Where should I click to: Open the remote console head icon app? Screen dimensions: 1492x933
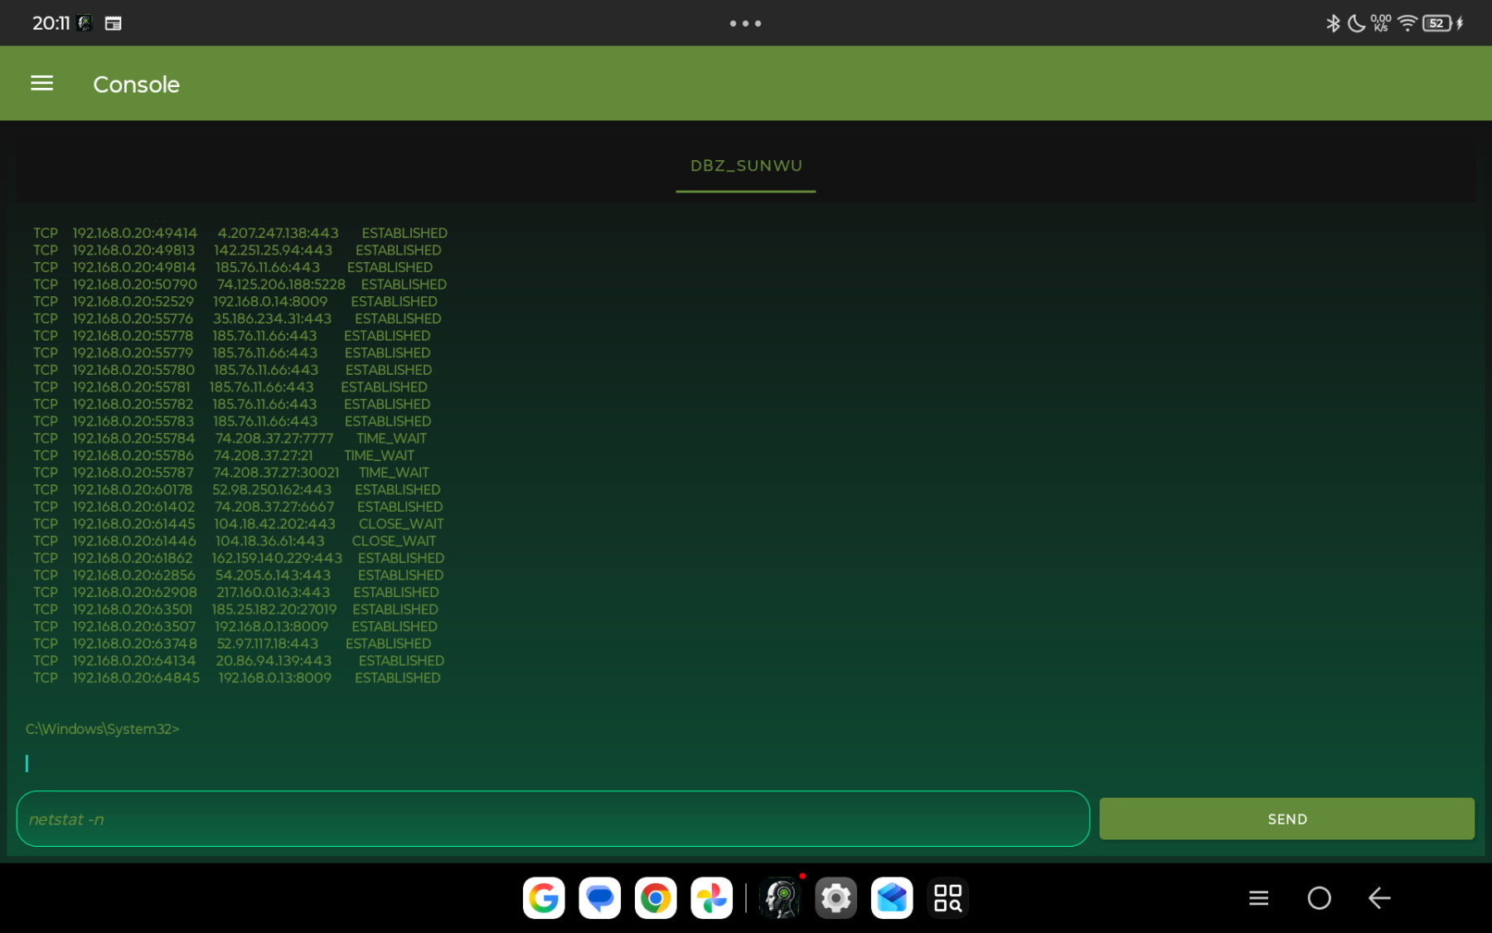pyautogui.click(x=780, y=897)
